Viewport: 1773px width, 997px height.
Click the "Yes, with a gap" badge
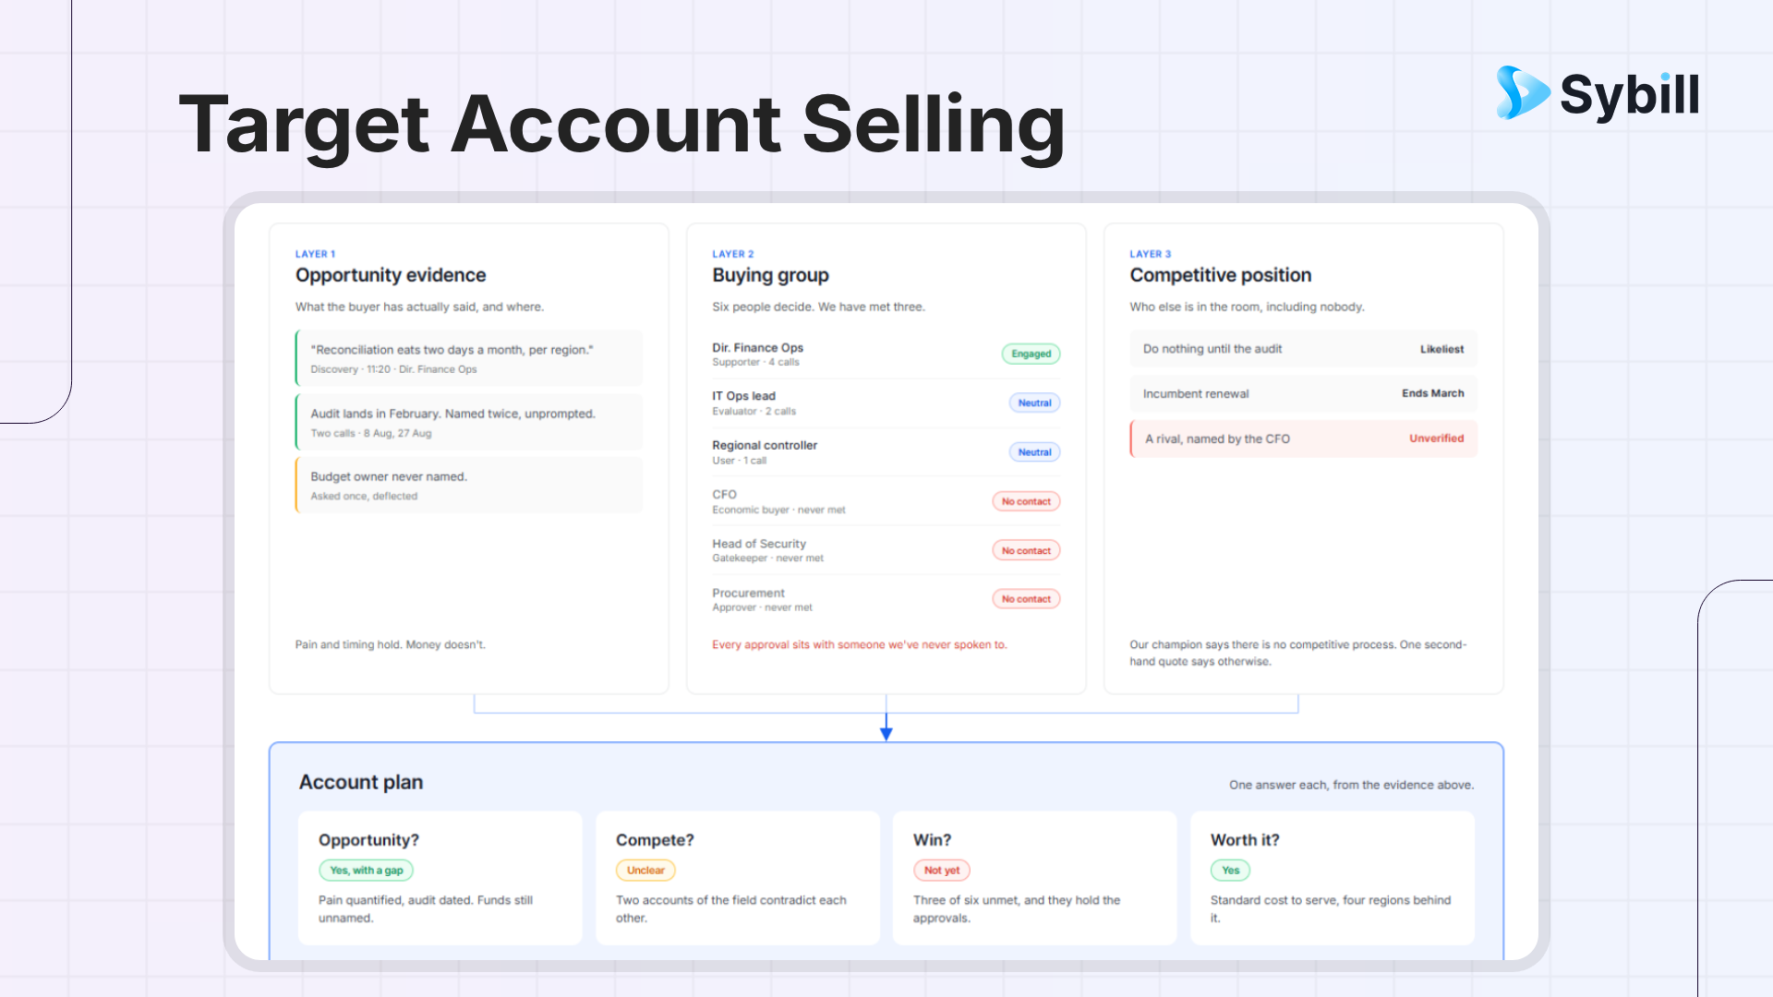(366, 871)
